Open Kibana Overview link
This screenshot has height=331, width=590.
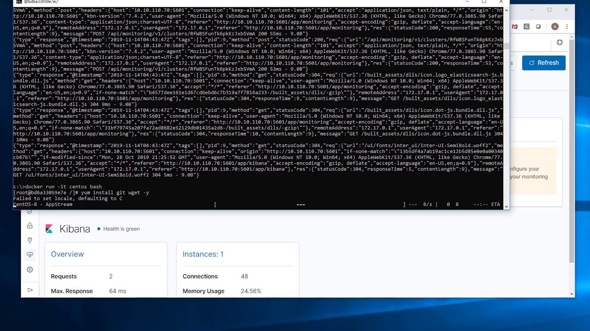pyautogui.click(x=67, y=254)
